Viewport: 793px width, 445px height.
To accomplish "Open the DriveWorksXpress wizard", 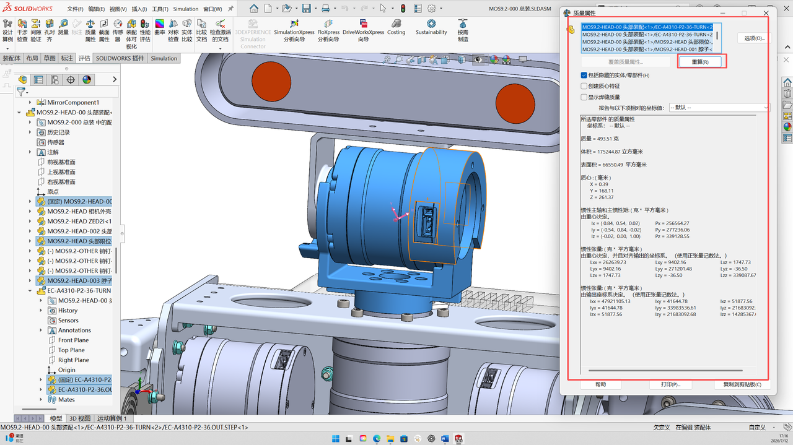I will coord(363,31).
